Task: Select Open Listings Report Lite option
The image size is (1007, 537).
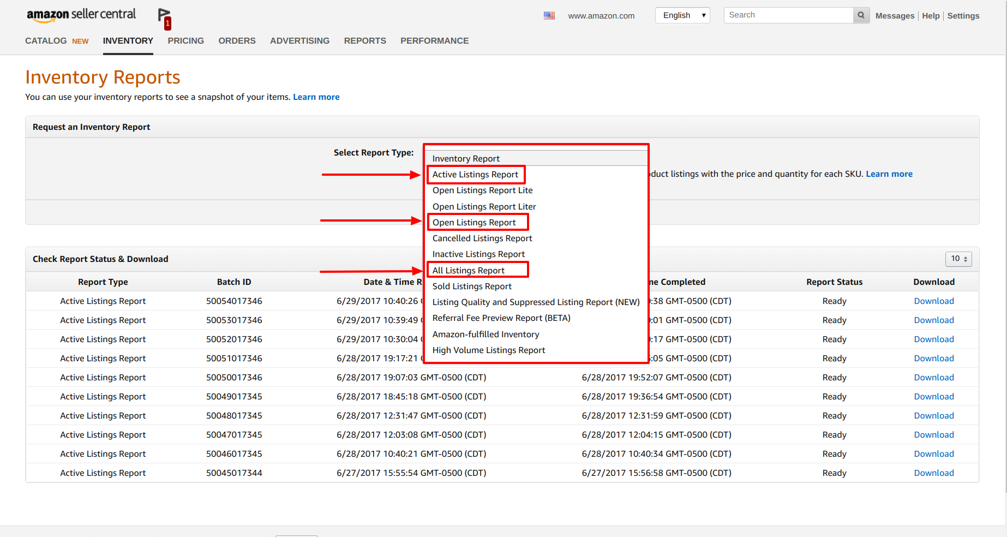Action: tap(536, 190)
